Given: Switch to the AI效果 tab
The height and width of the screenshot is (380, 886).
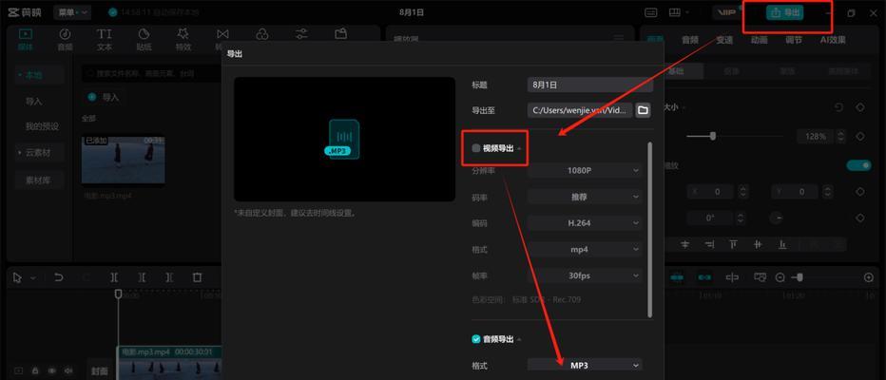Looking at the screenshot, I should tap(833, 40).
